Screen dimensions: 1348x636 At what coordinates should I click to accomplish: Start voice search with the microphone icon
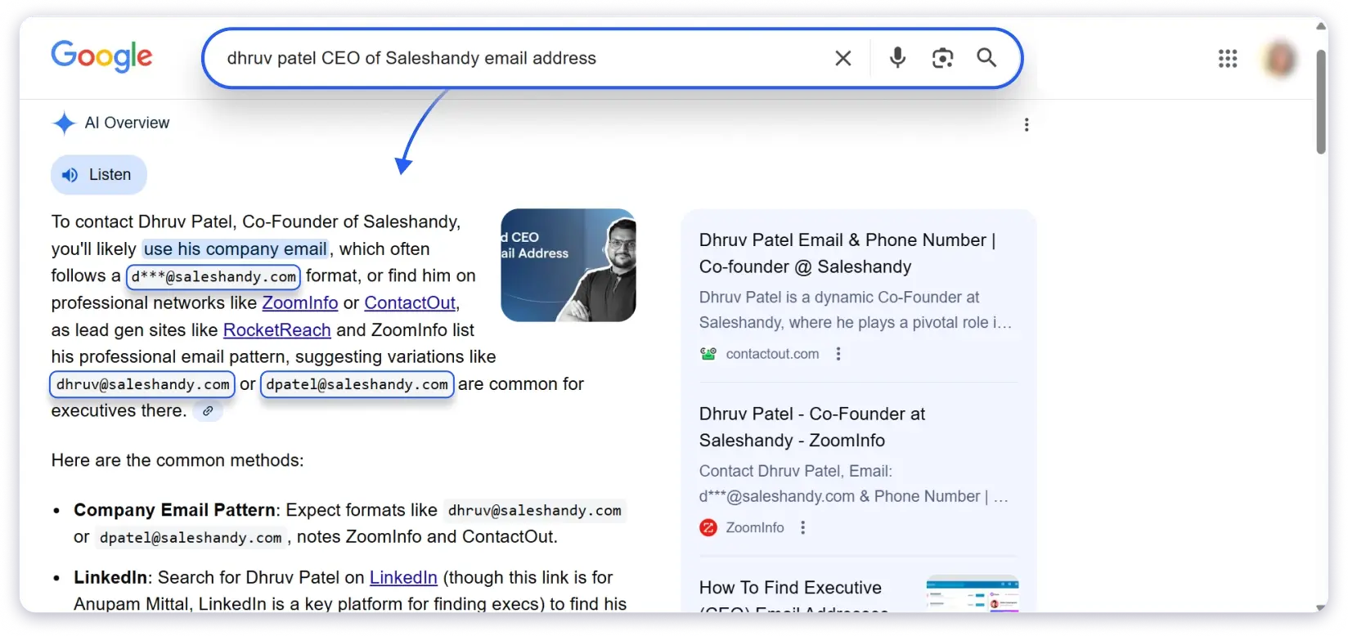[x=897, y=57]
